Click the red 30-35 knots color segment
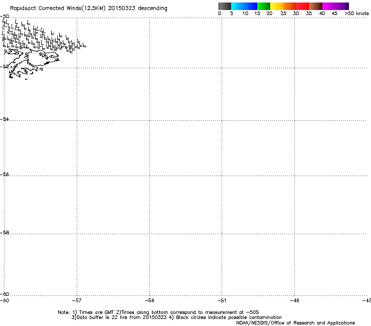The height and width of the screenshot is (326, 371). coord(303,6)
